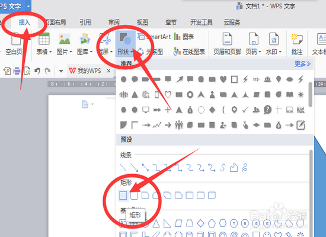Select the last rectangle variant in 矩形 row
The width and height of the screenshot is (326, 237).
(x=212, y=196)
